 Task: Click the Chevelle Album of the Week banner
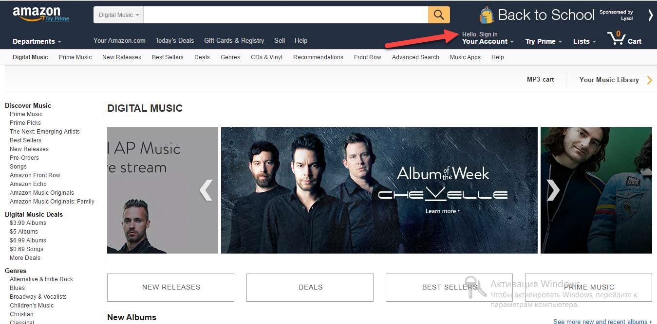(x=379, y=190)
